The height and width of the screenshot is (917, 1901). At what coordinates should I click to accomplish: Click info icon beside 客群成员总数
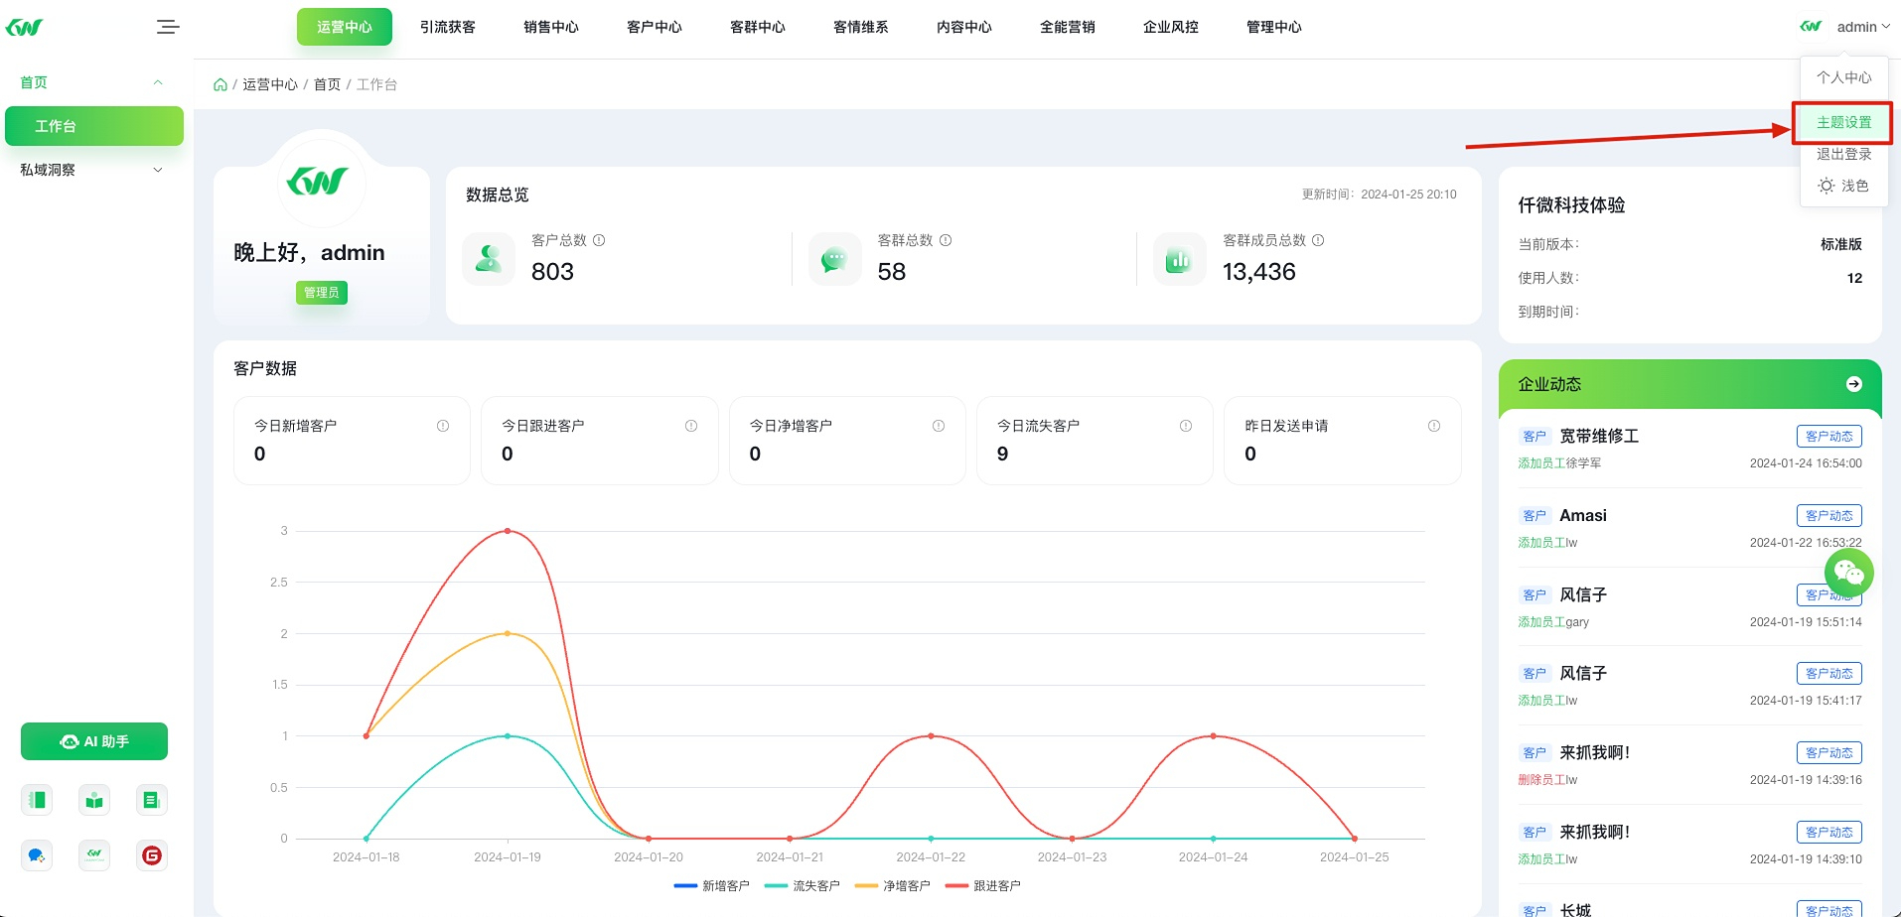click(1318, 240)
